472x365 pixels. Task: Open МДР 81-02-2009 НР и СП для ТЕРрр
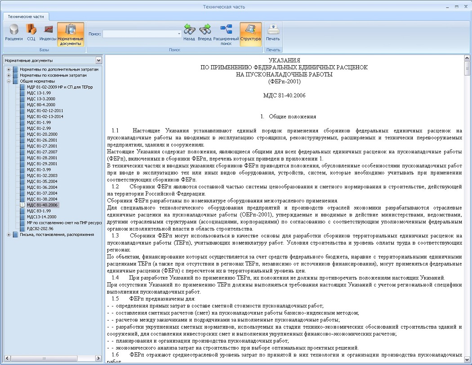[x=60, y=87]
